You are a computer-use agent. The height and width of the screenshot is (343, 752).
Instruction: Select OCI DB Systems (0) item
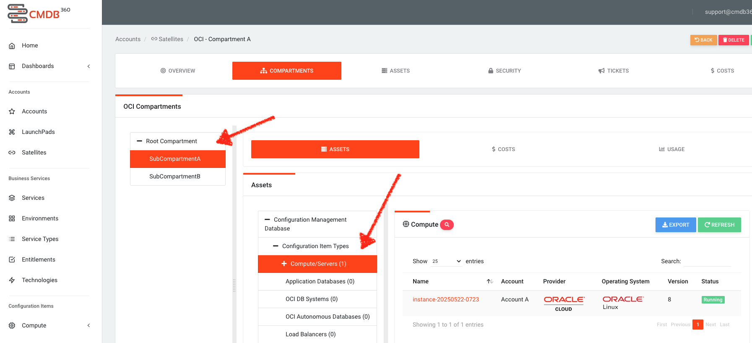[x=317, y=299]
